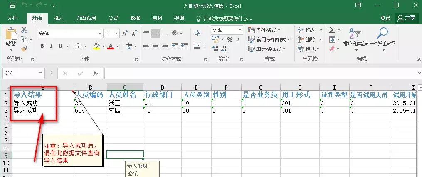Click the 共享 share button

click(407, 18)
